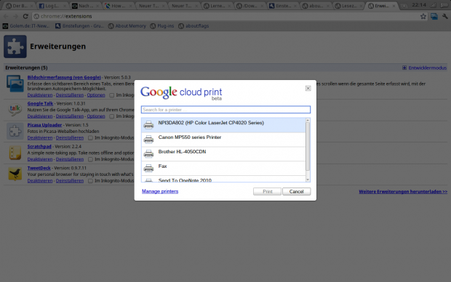This screenshot has width=451, height=282.
Task: Select Send To OneNote 2010 printer
Action: [x=223, y=179]
